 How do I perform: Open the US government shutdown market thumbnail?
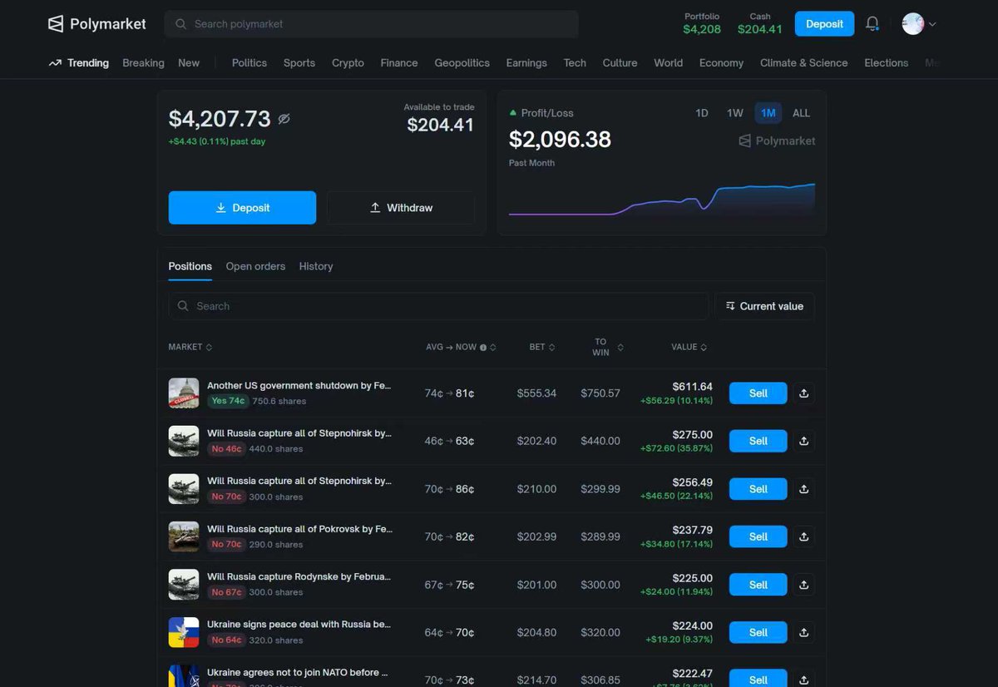[x=184, y=393]
